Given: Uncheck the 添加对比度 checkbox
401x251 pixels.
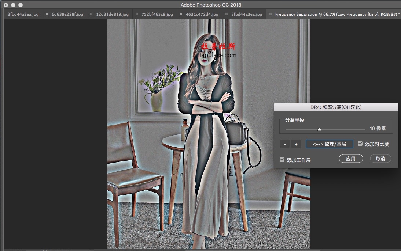Looking at the screenshot, I should pyautogui.click(x=360, y=144).
